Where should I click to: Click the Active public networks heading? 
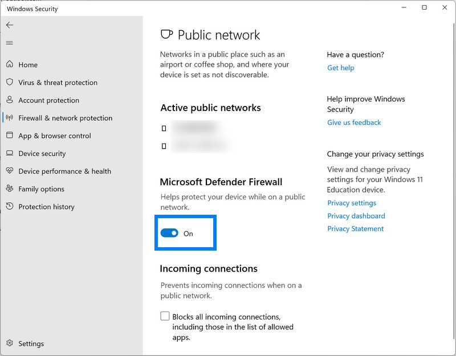click(x=210, y=108)
